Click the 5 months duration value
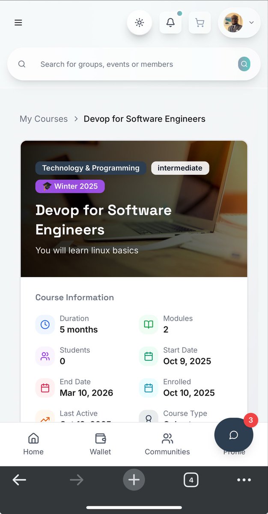 [x=79, y=330]
